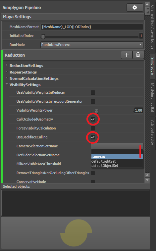Image resolution: width=156 pixels, height=251 pixels.
Task: Select defaultLightSet from the dropdown list
Action: pyautogui.click(x=117, y=161)
